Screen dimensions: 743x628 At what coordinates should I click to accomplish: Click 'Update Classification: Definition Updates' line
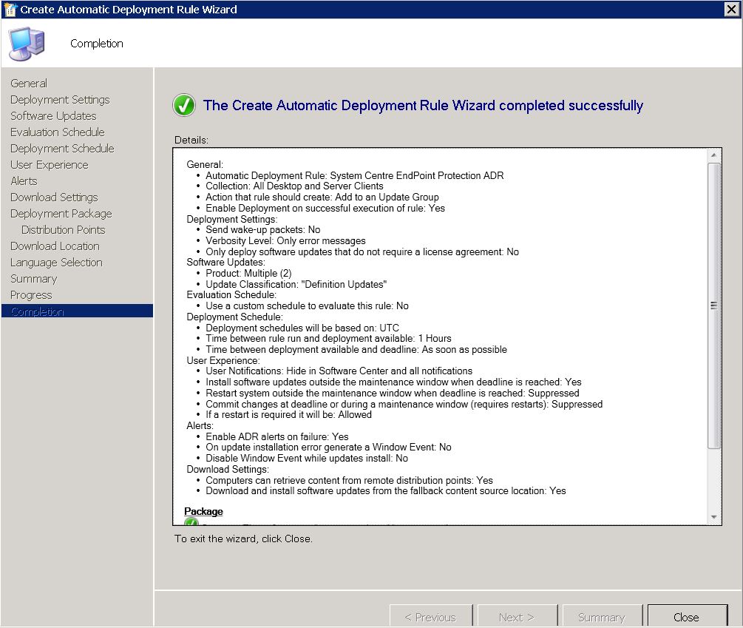pyautogui.click(x=296, y=284)
